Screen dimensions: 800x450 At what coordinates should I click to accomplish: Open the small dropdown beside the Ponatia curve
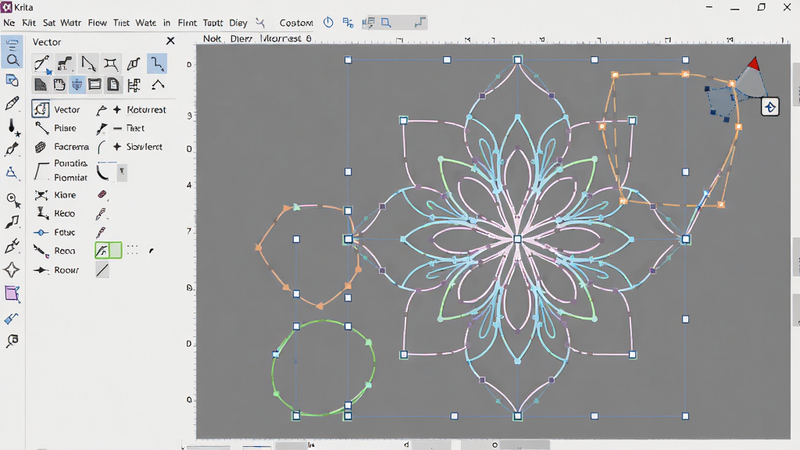[x=122, y=172]
